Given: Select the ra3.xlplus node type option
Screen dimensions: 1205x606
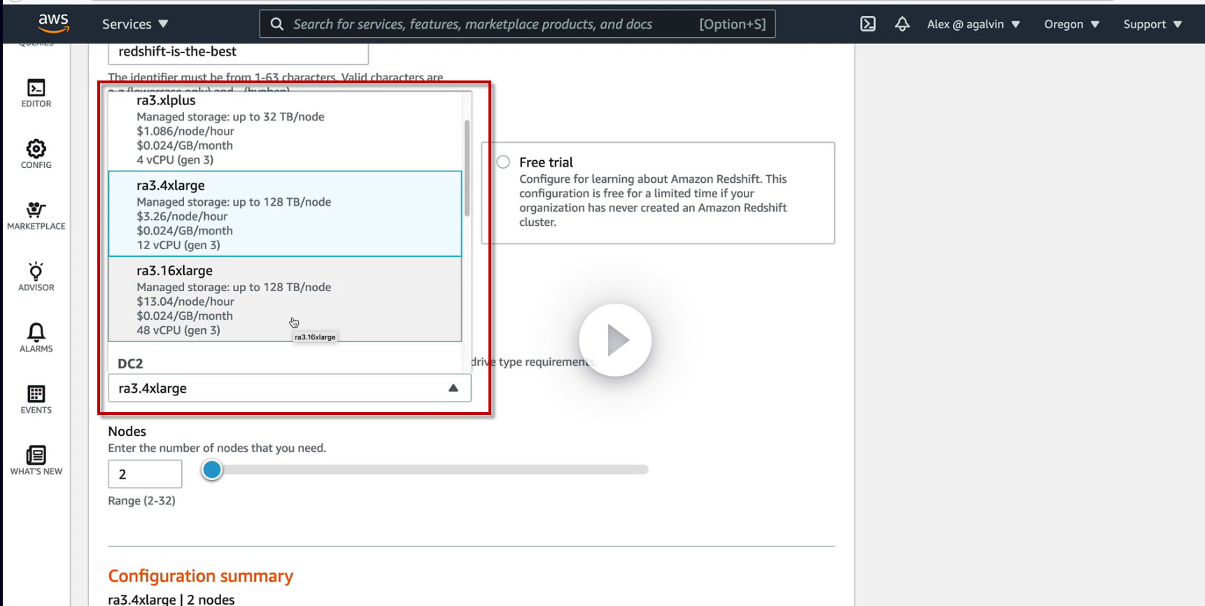Looking at the screenshot, I should point(285,130).
